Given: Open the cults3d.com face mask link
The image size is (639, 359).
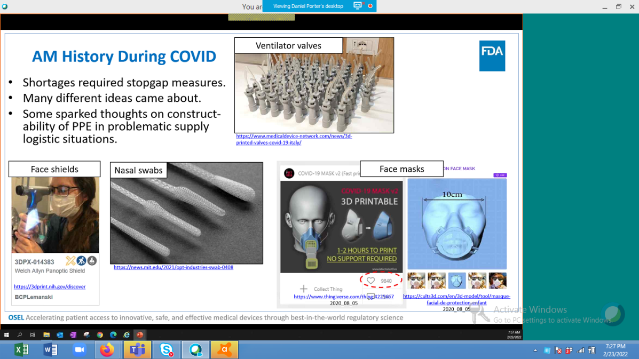Looking at the screenshot, I should tap(456, 300).
